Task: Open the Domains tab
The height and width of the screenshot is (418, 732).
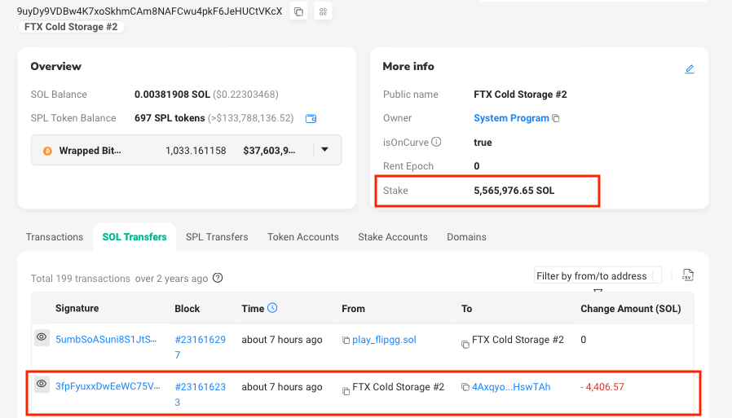Action: [466, 237]
